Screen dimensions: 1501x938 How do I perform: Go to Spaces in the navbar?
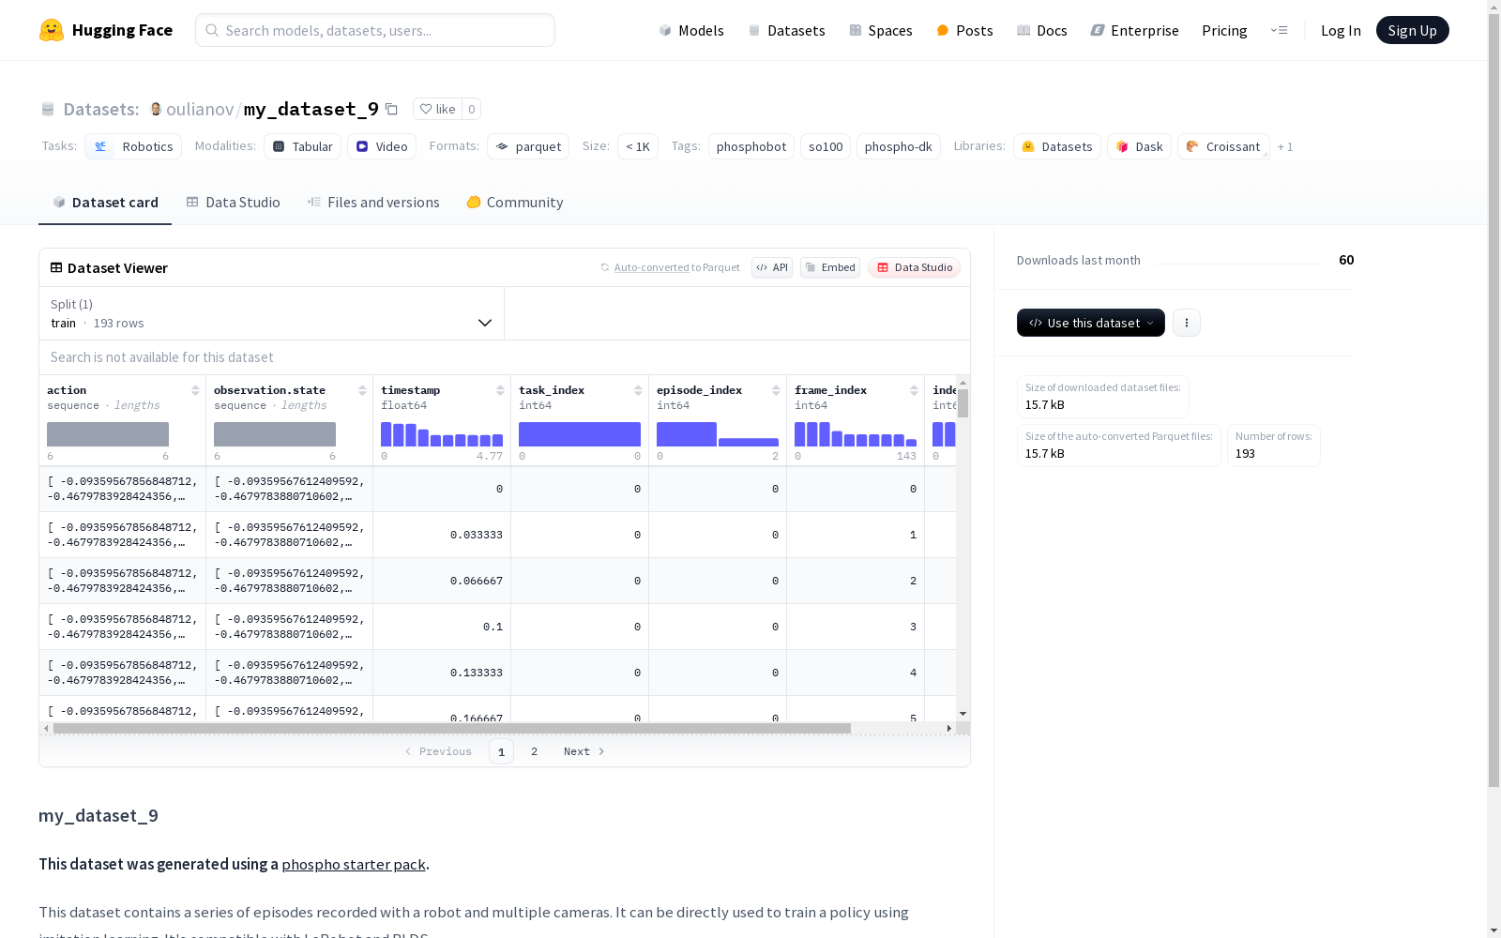pos(881,30)
